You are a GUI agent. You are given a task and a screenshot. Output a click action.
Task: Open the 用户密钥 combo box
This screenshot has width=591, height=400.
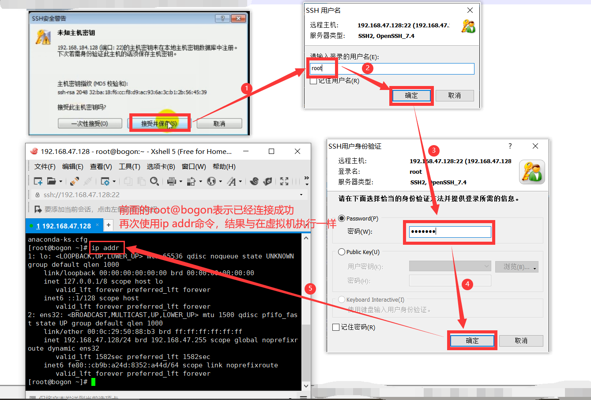coord(450,266)
